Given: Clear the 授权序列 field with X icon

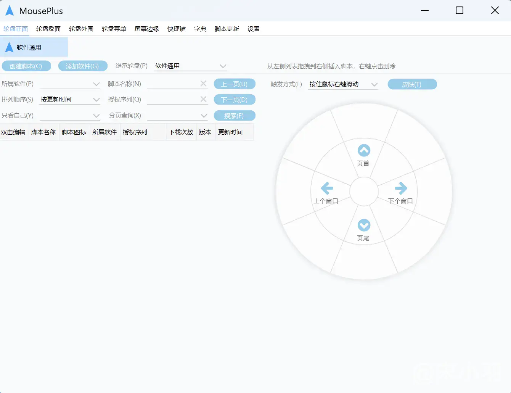Looking at the screenshot, I should (203, 99).
